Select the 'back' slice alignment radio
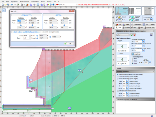Viewport: 156px width, 117px height. 133,59
